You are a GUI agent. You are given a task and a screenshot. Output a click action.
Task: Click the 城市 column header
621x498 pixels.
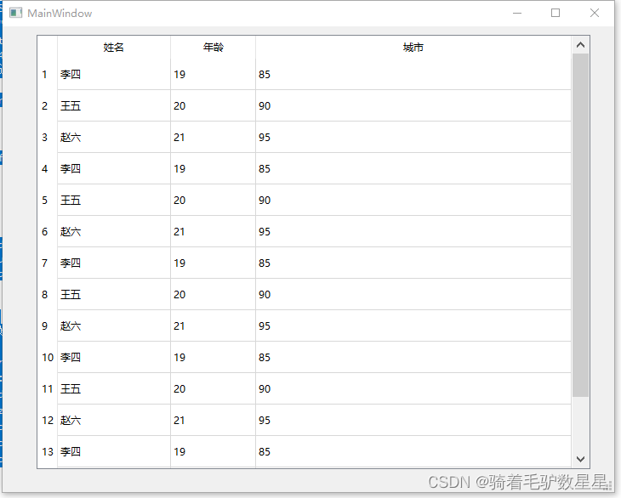(413, 48)
